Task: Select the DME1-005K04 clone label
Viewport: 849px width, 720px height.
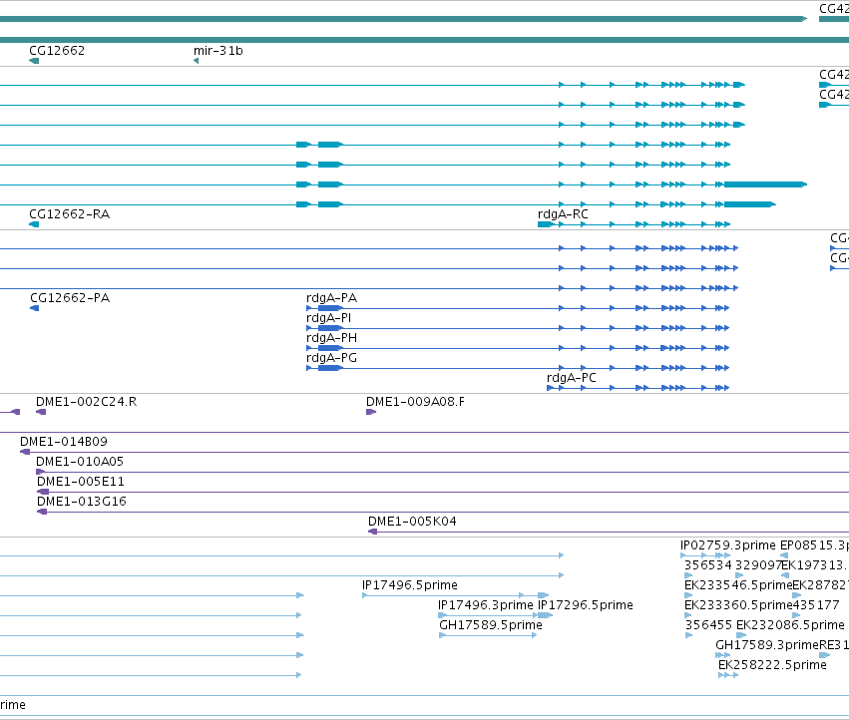Action: tap(412, 522)
